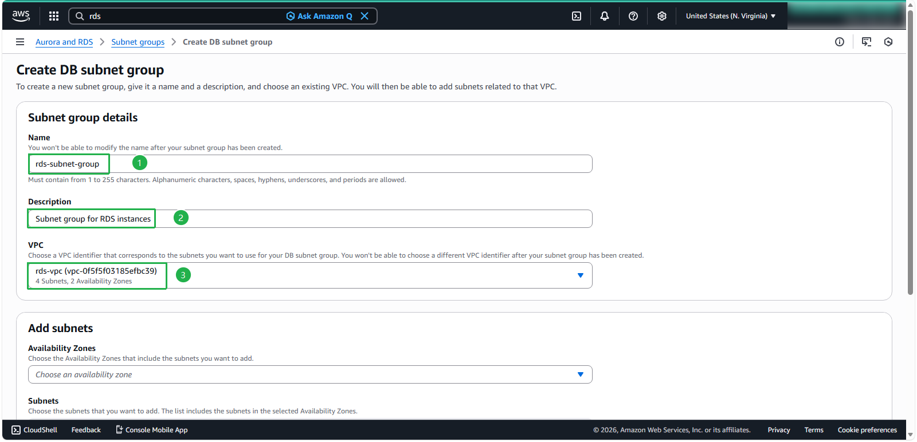
Task: Open Feedback in the footer
Action: (x=86, y=430)
